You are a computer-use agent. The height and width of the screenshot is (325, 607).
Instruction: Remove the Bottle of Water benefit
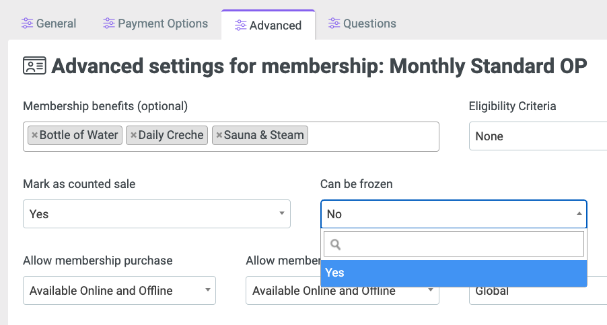tap(34, 135)
